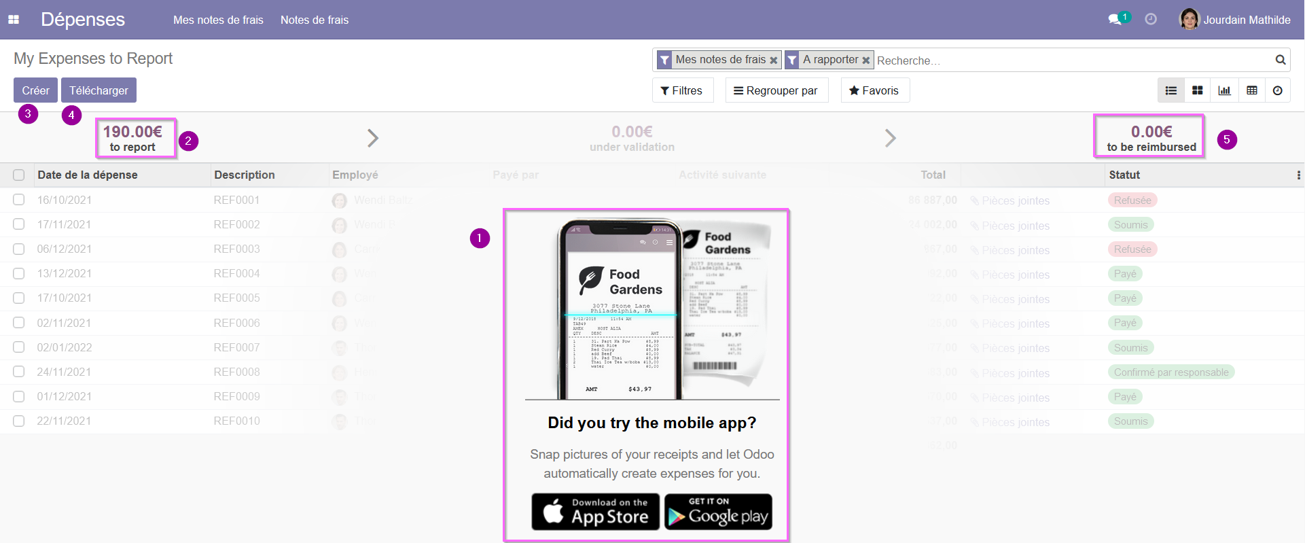
Task: Switch to kanban view
Action: pyautogui.click(x=1198, y=90)
